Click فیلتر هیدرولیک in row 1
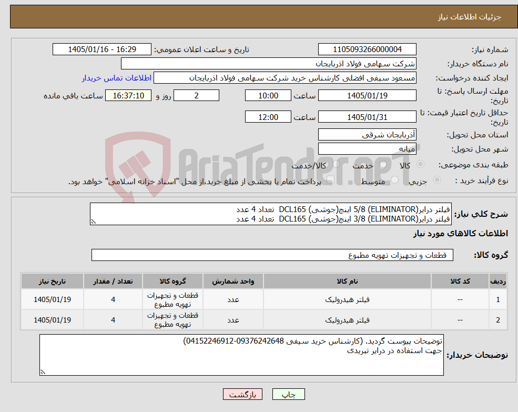 347,299
